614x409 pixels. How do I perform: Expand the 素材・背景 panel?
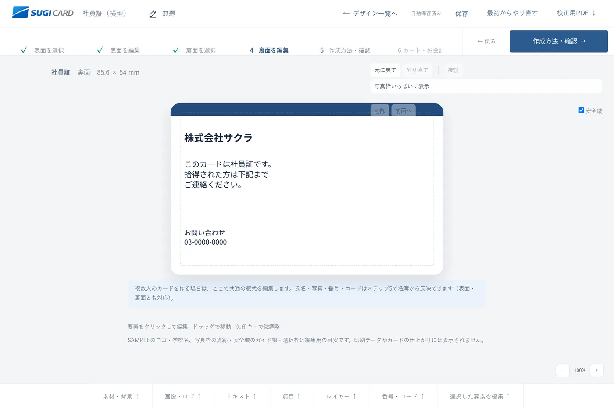tap(121, 396)
